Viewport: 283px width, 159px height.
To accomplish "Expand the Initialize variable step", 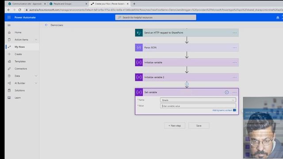I will [x=187, y=62].
